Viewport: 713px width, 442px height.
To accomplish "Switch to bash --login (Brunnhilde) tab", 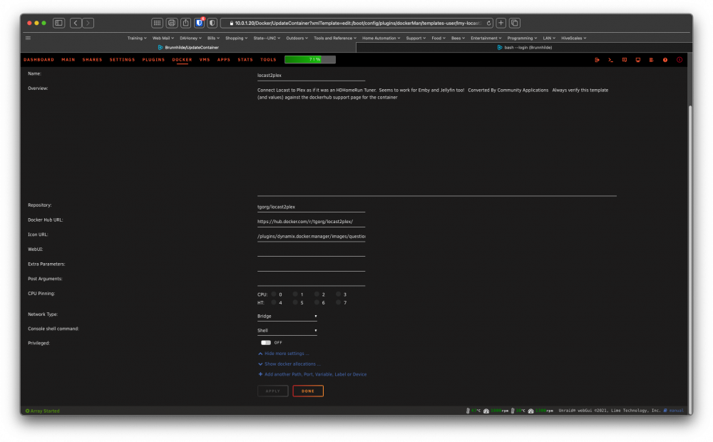I will (x=524, y=47).
